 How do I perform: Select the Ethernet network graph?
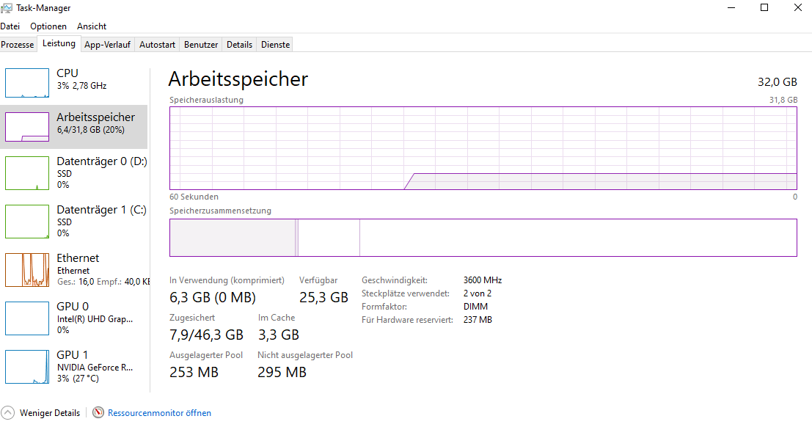click(x=26, y=269)
